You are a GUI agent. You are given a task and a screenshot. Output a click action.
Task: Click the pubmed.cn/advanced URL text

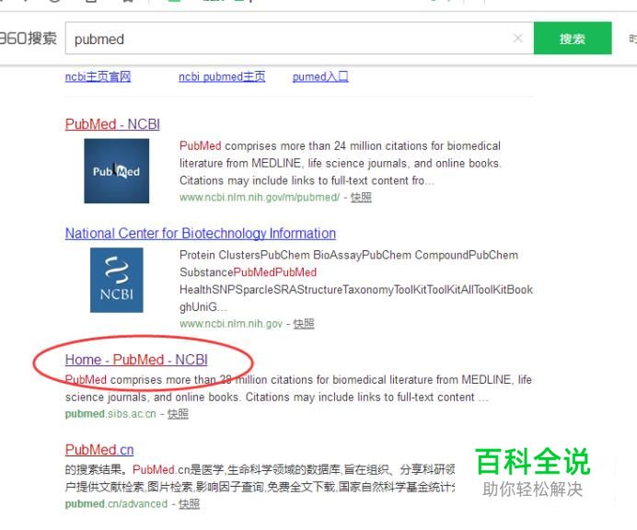point(116,504)
